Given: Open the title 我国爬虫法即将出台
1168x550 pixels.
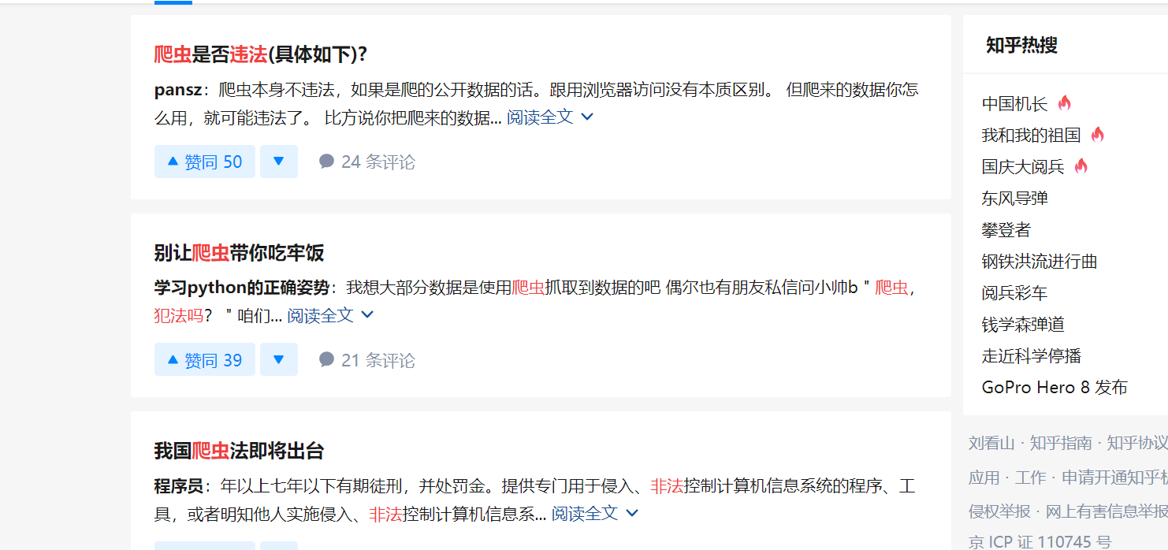Looking at the screenshot, I should 239,452.
